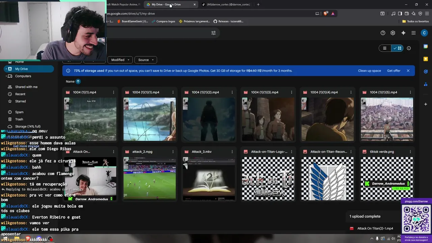Screen dimensions: 432x243
Task: Open the Source filter dropdown
Action: pyautogui.click(x=146, y=60)
